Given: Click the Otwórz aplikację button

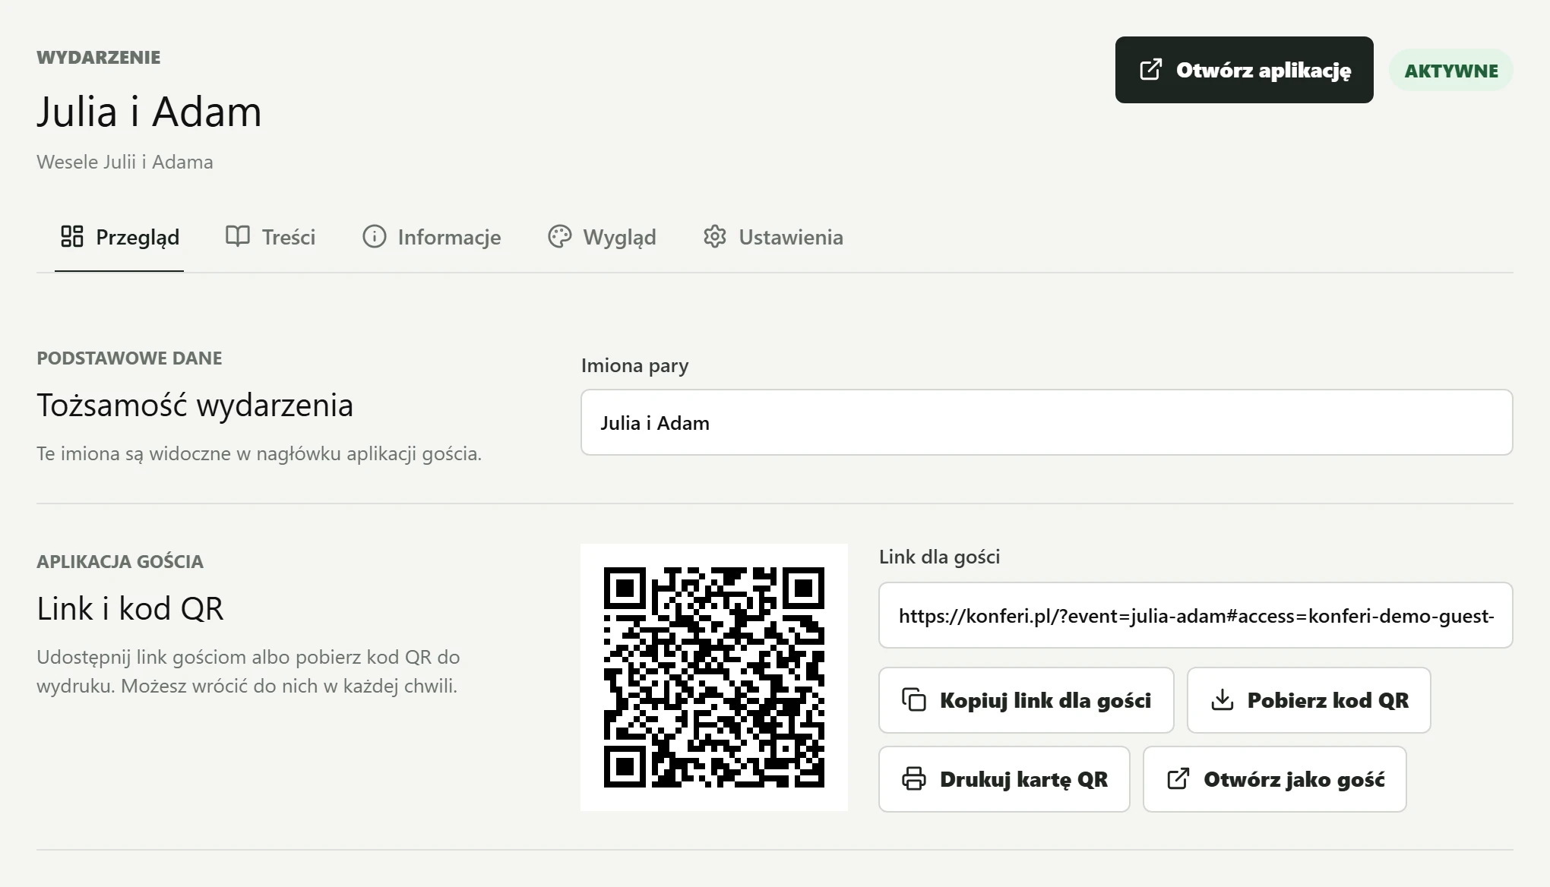Looking at the screenshot, I should [1245, 70].
